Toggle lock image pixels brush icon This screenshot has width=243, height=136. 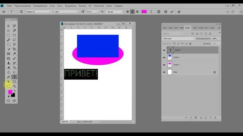(x=178, y=44)
